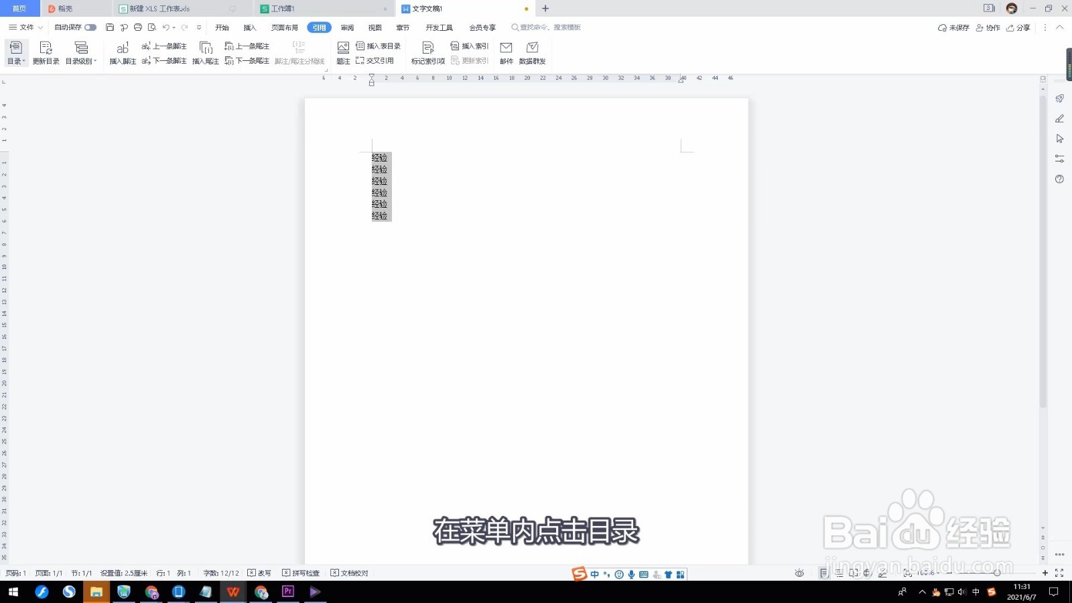Switch to the 页面布局 ribbon tab
This screenshot has width=1072, height=603.
[284, 27]
